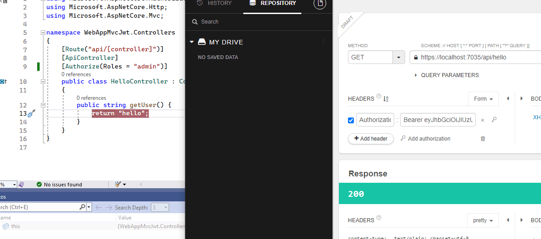Click the Add authorization link
The image size is (541, 239).
point(425,138)
